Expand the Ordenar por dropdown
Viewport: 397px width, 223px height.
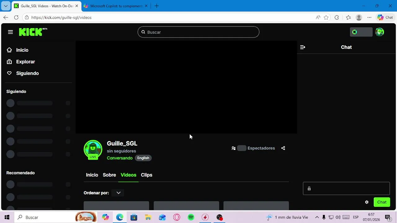(118, 193)
